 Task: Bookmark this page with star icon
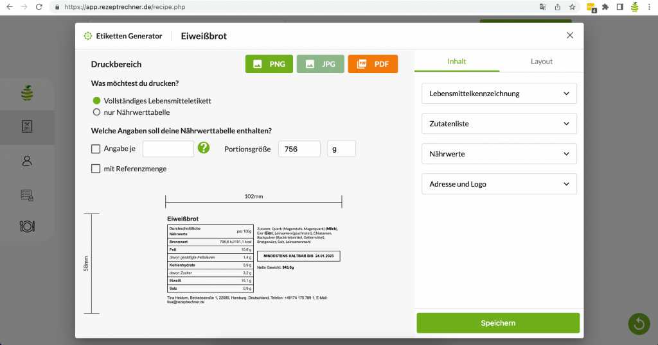[572, 7]
